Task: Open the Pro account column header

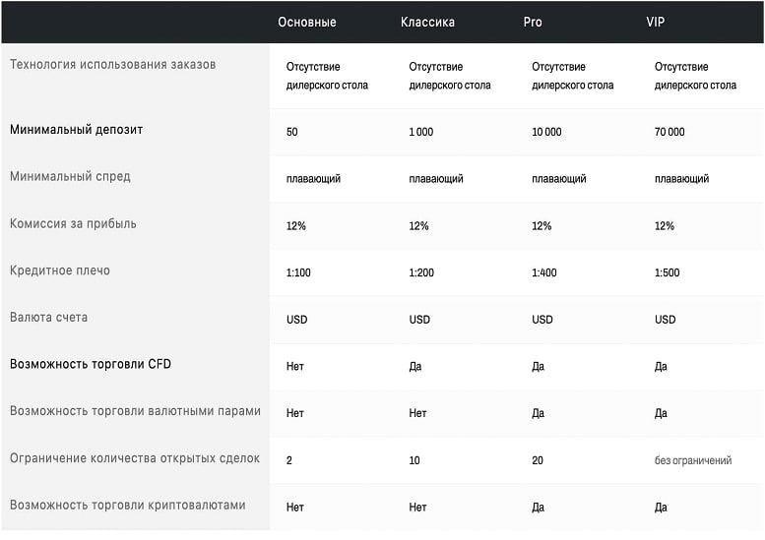Action: coord(532,22)
